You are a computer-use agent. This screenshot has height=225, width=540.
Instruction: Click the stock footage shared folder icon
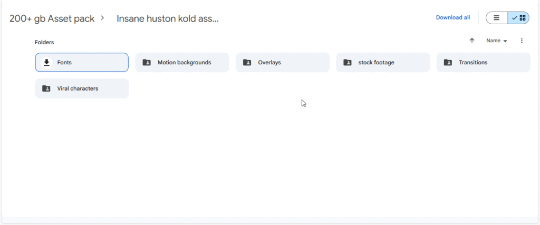347,62
